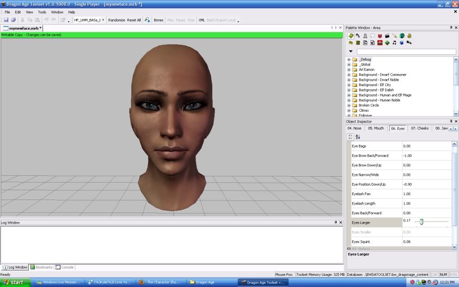This screenshot has height=287, width=459.
Task: Toggle the categorized view button in Object Inspector
Action: click(351, 137)
